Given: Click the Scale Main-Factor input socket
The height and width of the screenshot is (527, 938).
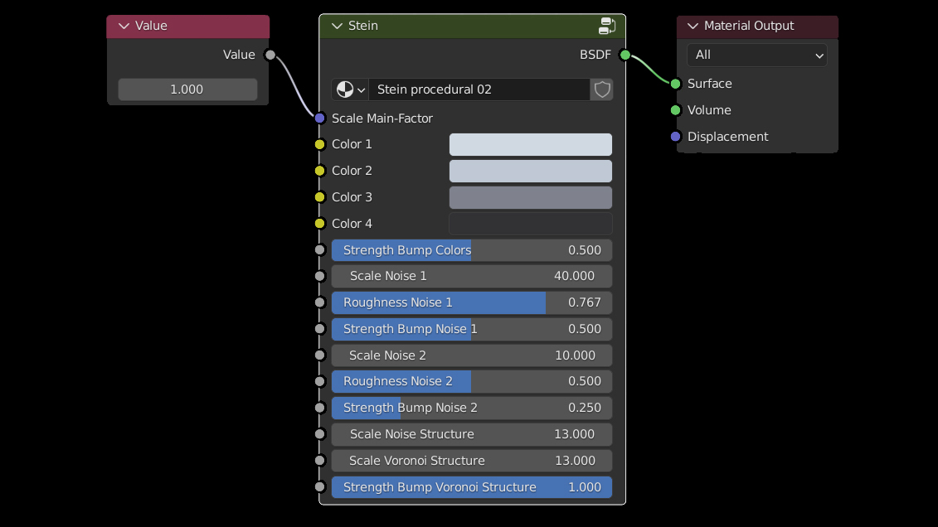Looking at the screenshot, I should (320, 118).
